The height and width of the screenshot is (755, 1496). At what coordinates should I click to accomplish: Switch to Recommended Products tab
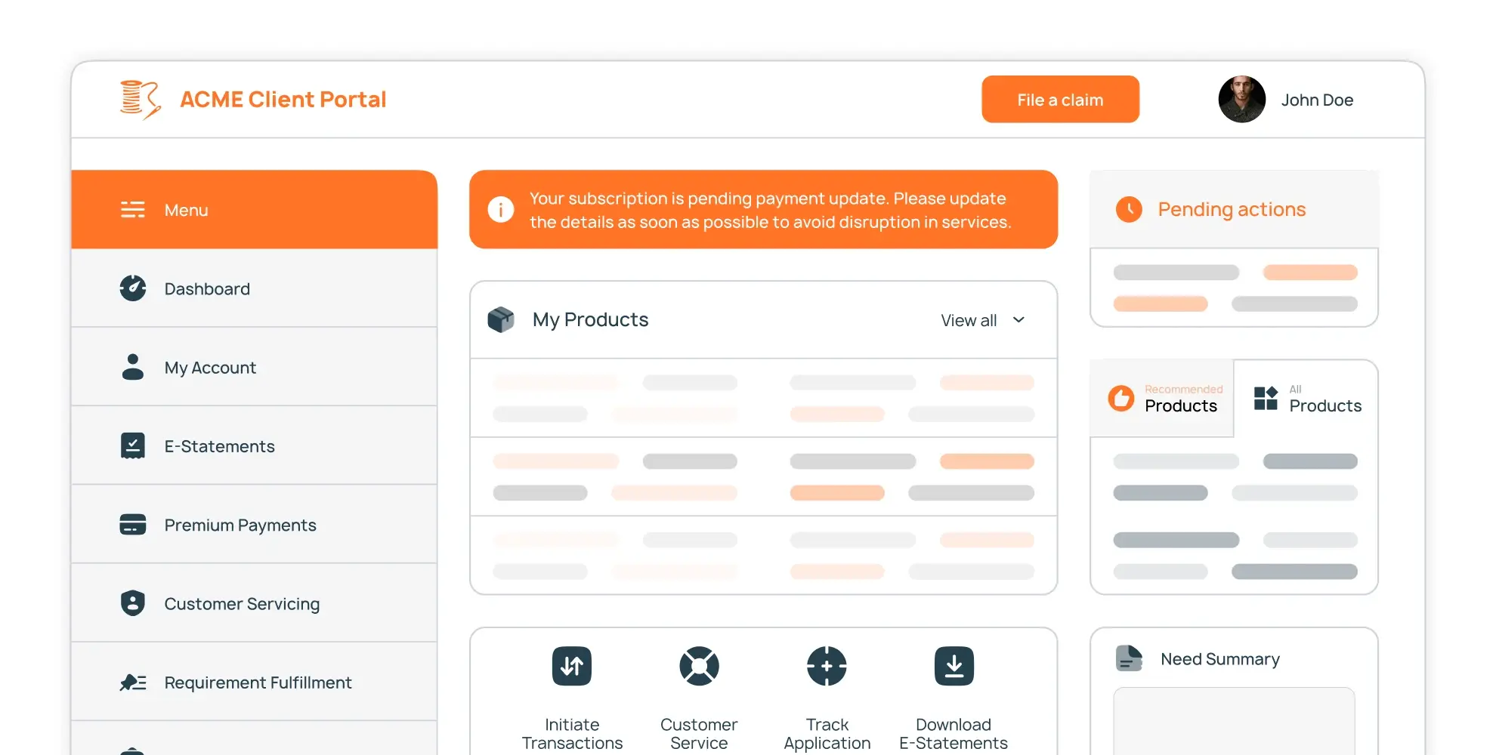pyautogui.click(x=1162, y=398)
